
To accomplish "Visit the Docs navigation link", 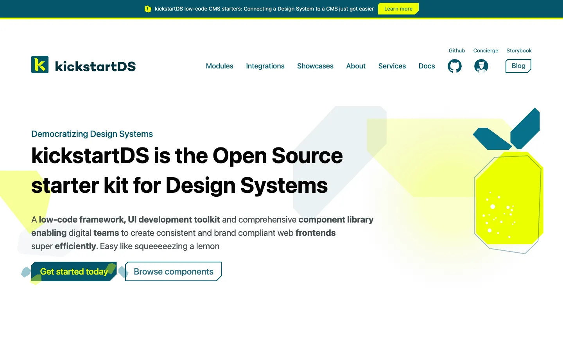I will [x=427, y=66].
